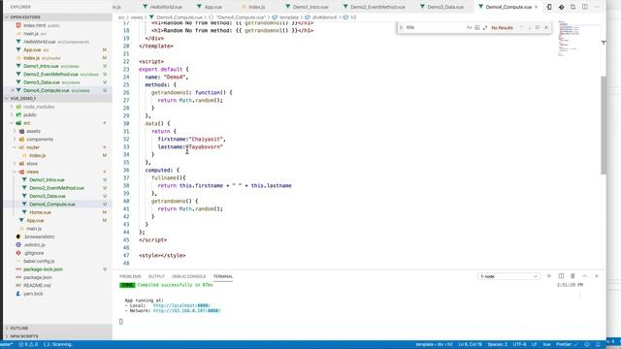Go to next find match arrow
This screenshot has width=621, height=349.
pyautogui.click(x=530, y=28)
